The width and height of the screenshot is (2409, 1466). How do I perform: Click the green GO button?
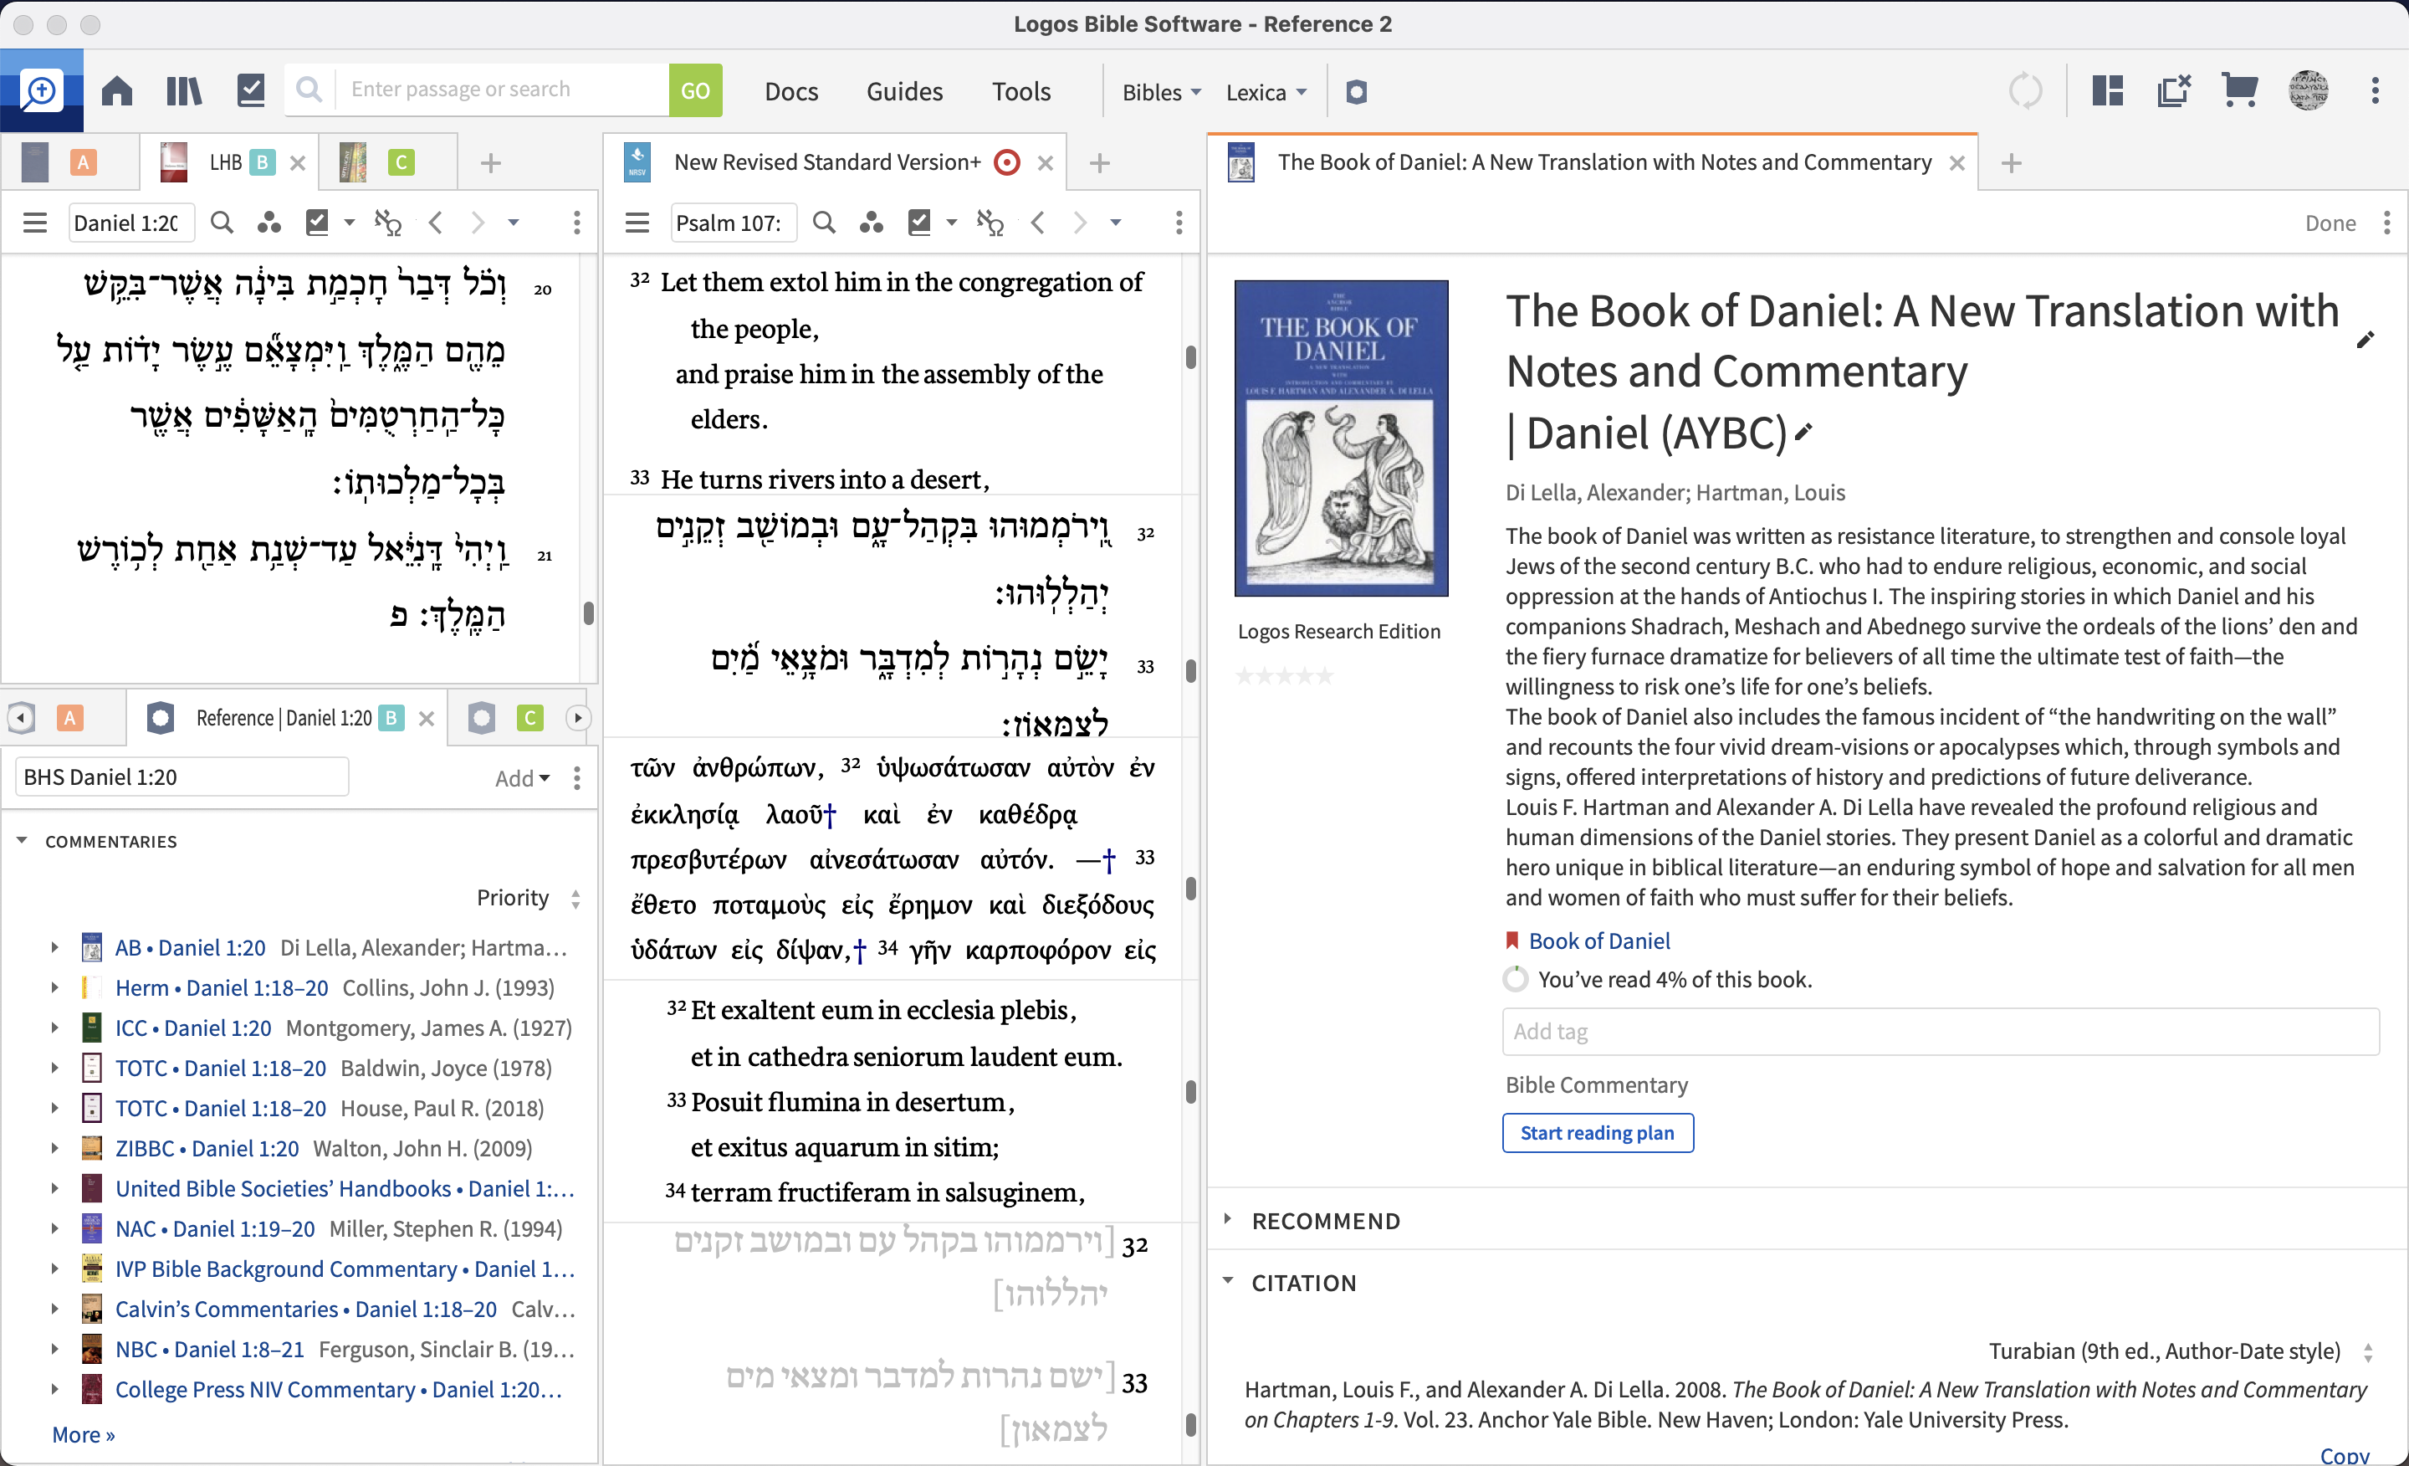695,91
